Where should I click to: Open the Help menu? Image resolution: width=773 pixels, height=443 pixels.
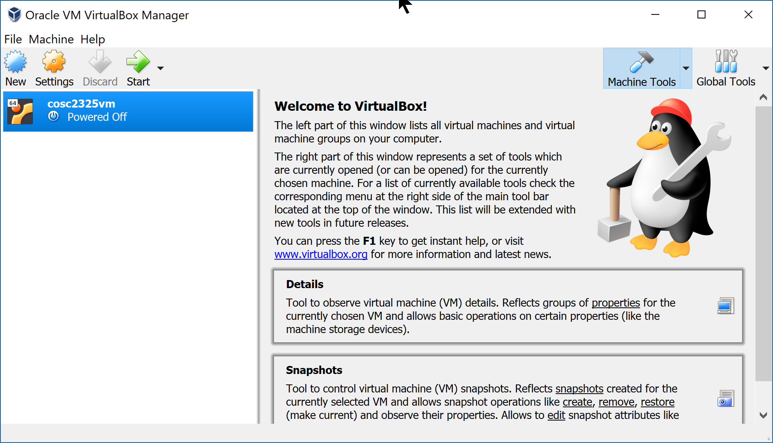[93, 39]
